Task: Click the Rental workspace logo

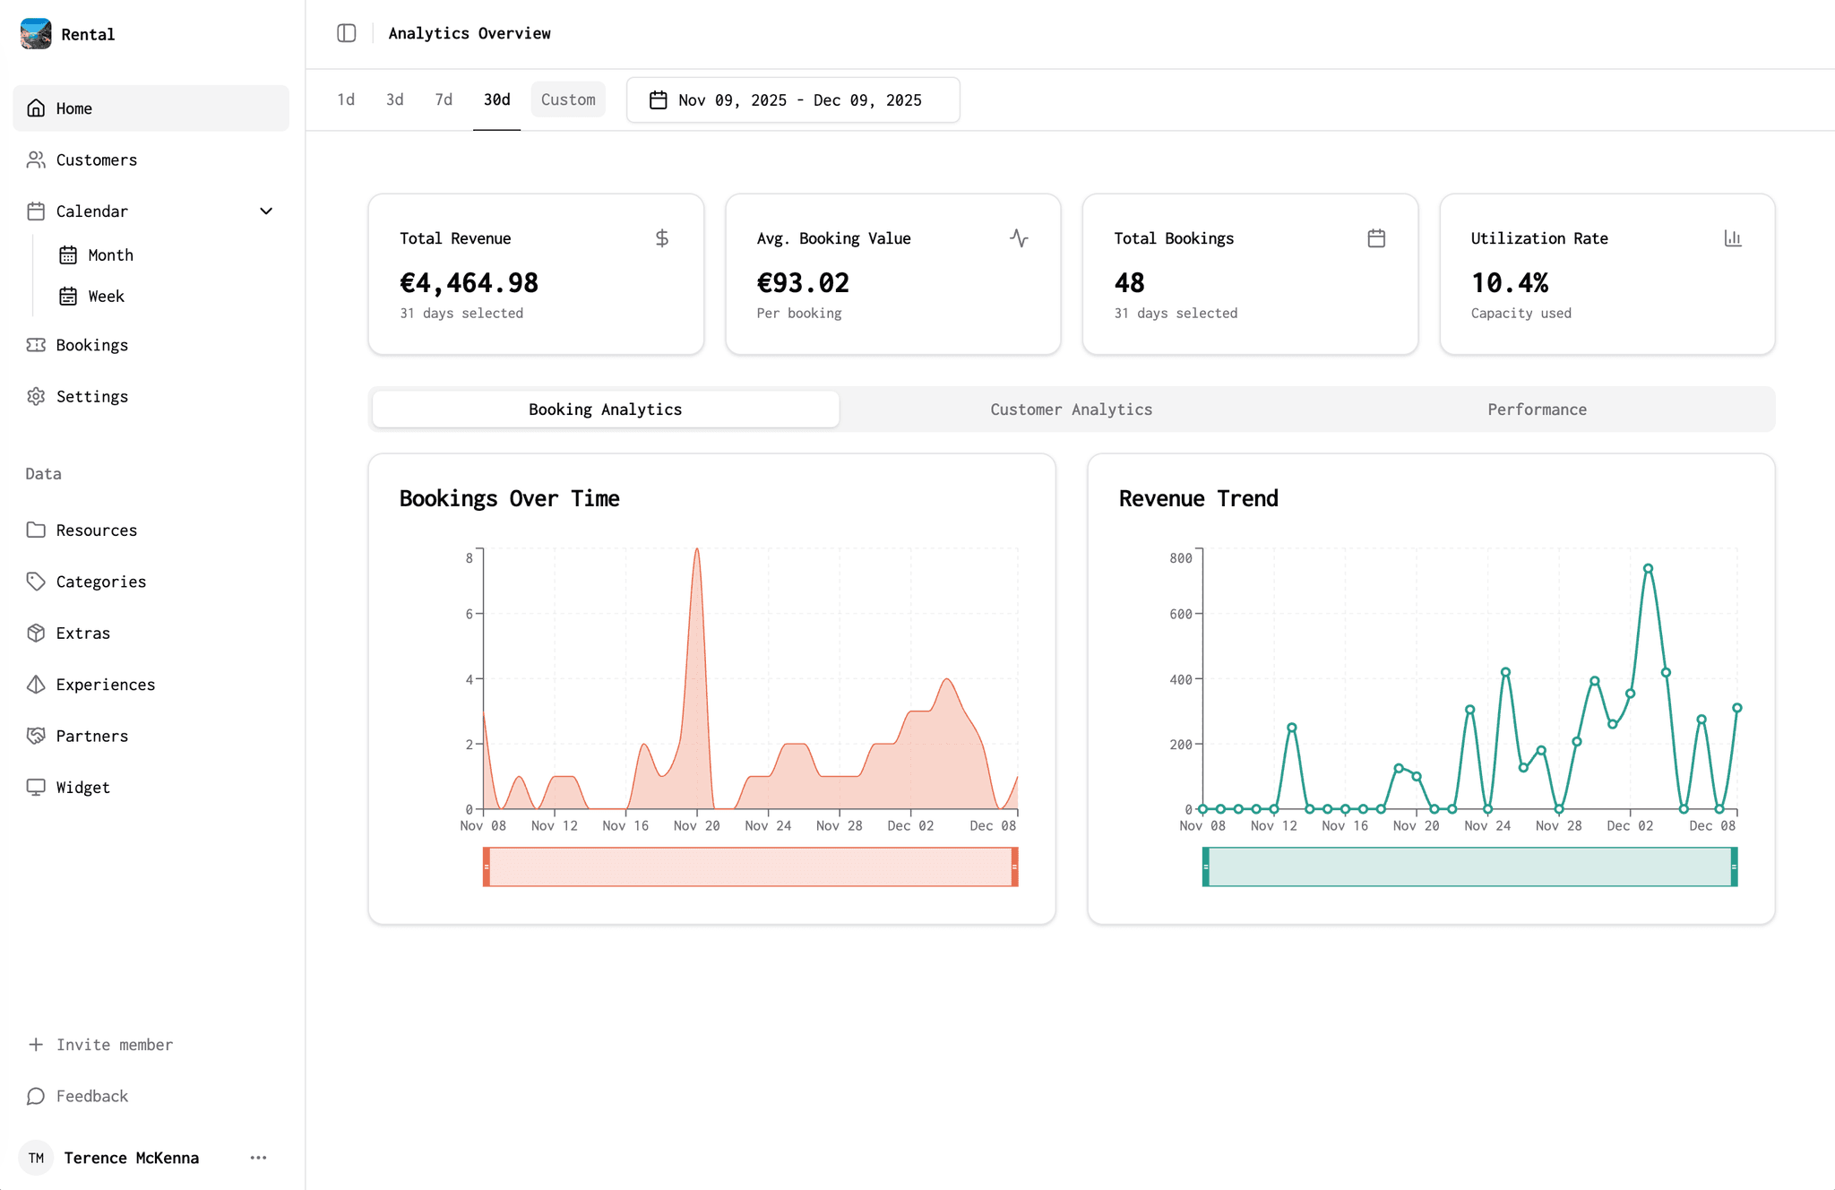Action: coord(36,34)
